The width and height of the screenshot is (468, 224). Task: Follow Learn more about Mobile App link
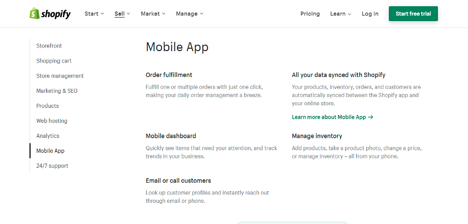pyautogui.click(x=332, y=117)
